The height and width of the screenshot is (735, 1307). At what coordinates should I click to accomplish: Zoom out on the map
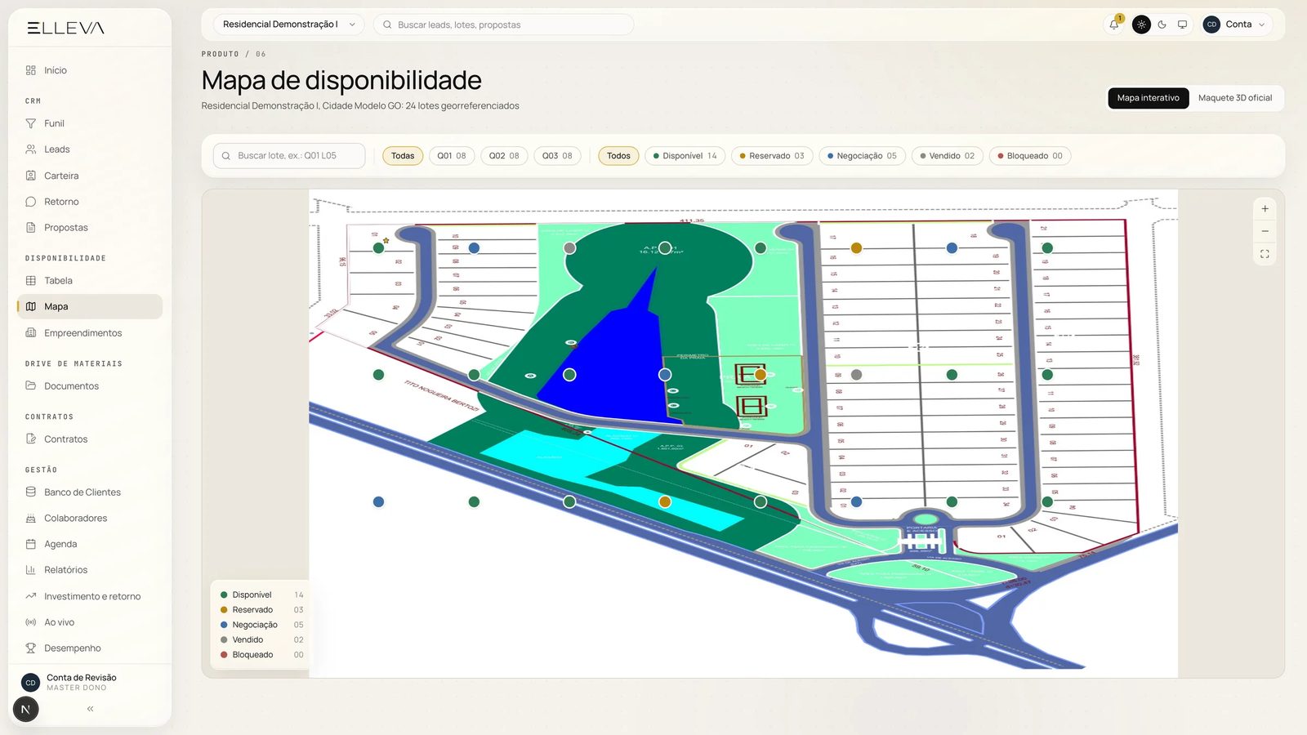tap(1265, 231)
